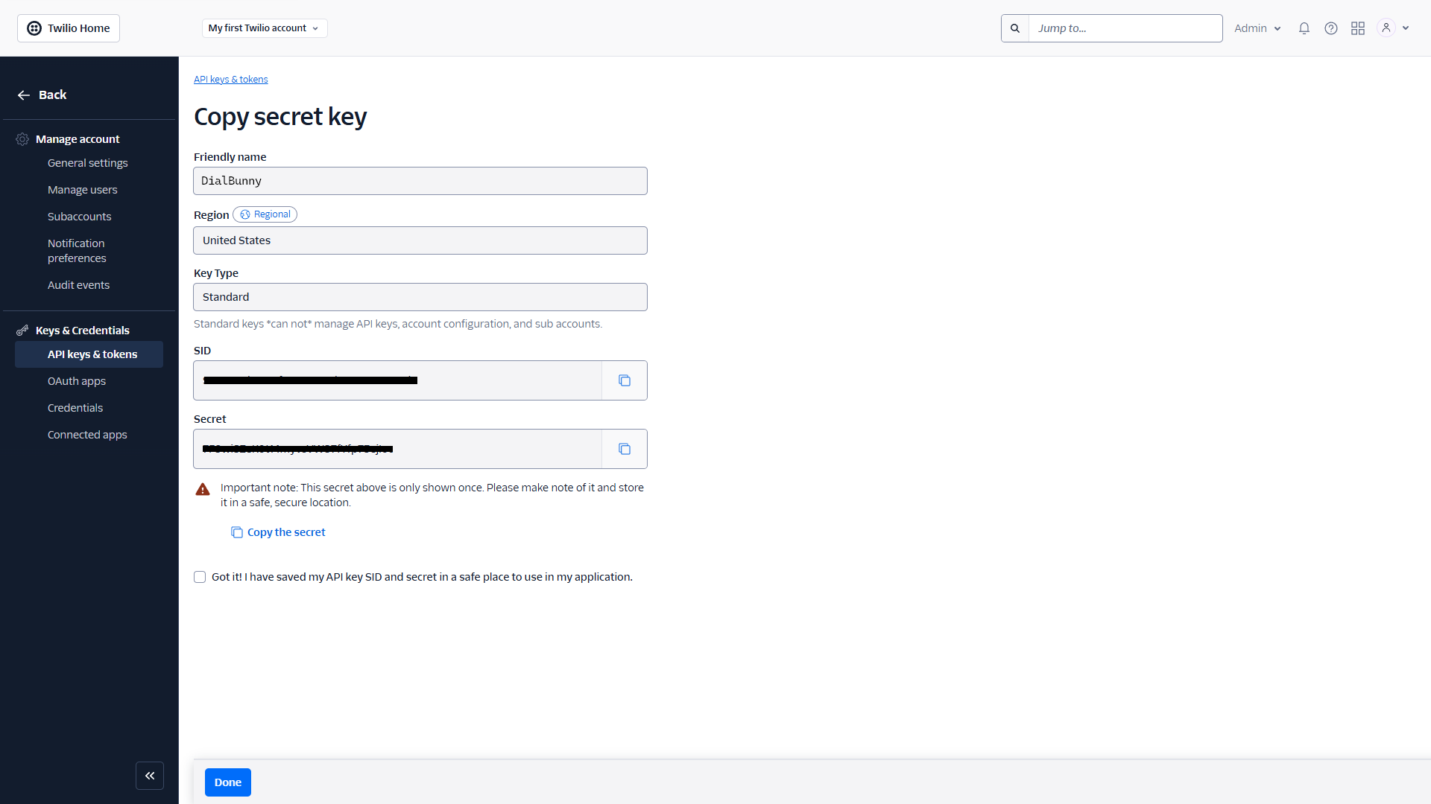Open the notifications bell icon
This screenshot has width=1431, height=804.
(x=1304, y=28)
